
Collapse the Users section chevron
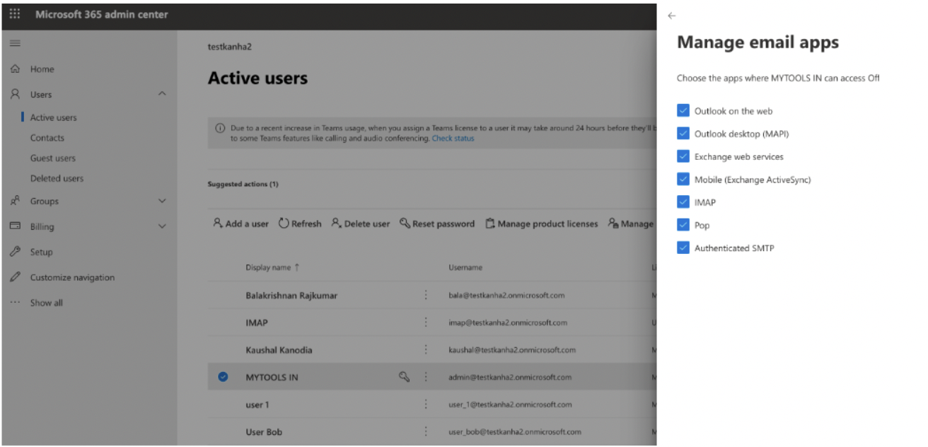point(162,94)
